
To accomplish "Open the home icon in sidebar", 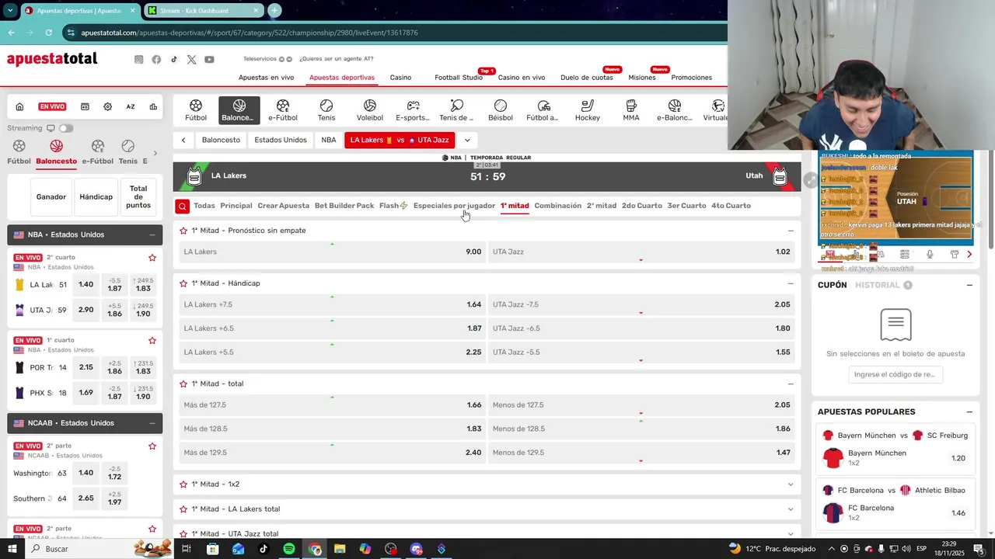I will click(19, 107).
